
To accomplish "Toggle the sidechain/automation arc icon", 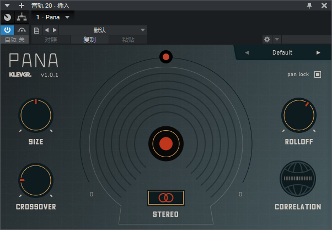I will click(22, 30).
